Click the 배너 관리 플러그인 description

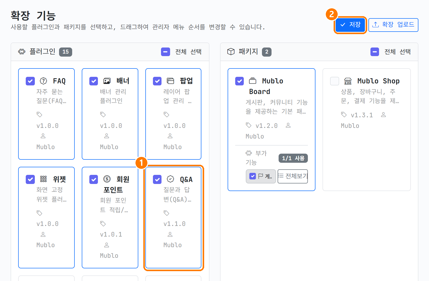113,96
